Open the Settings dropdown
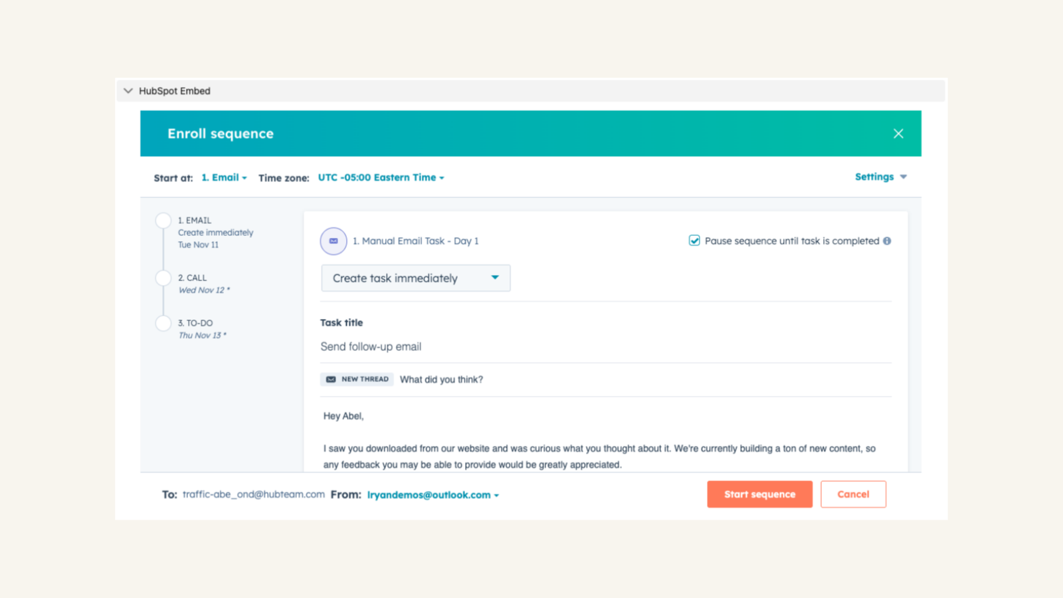Screen dimensions: 1063x598 (x=880, y=177)
